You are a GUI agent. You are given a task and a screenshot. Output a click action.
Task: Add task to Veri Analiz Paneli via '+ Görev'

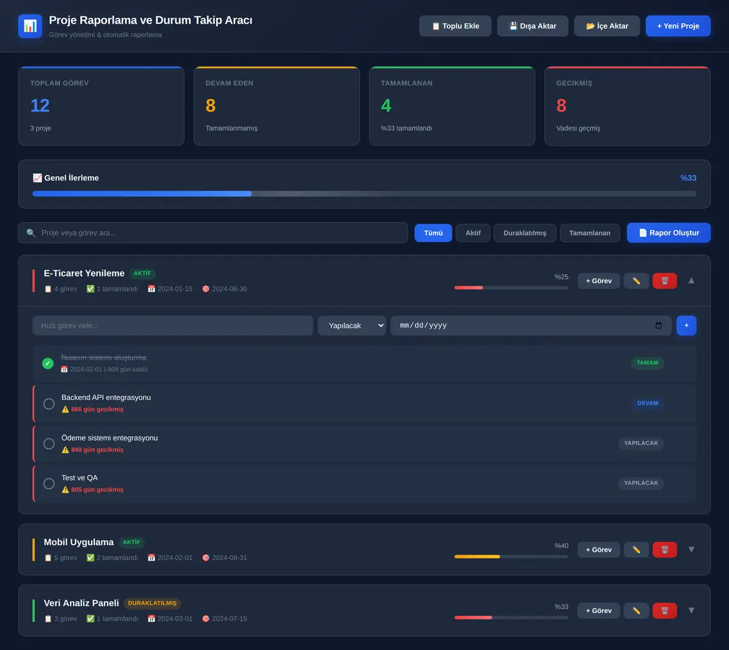pos(599,611)
